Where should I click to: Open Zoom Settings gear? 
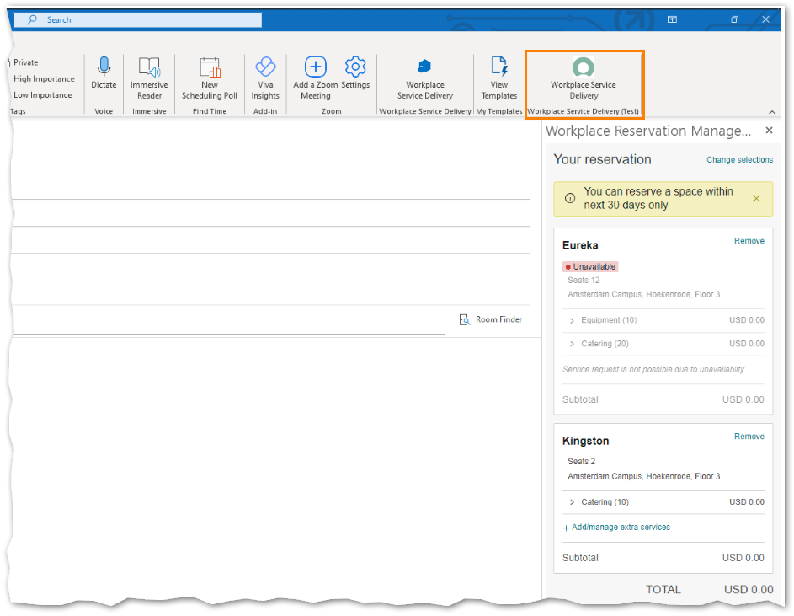[355, 67]
